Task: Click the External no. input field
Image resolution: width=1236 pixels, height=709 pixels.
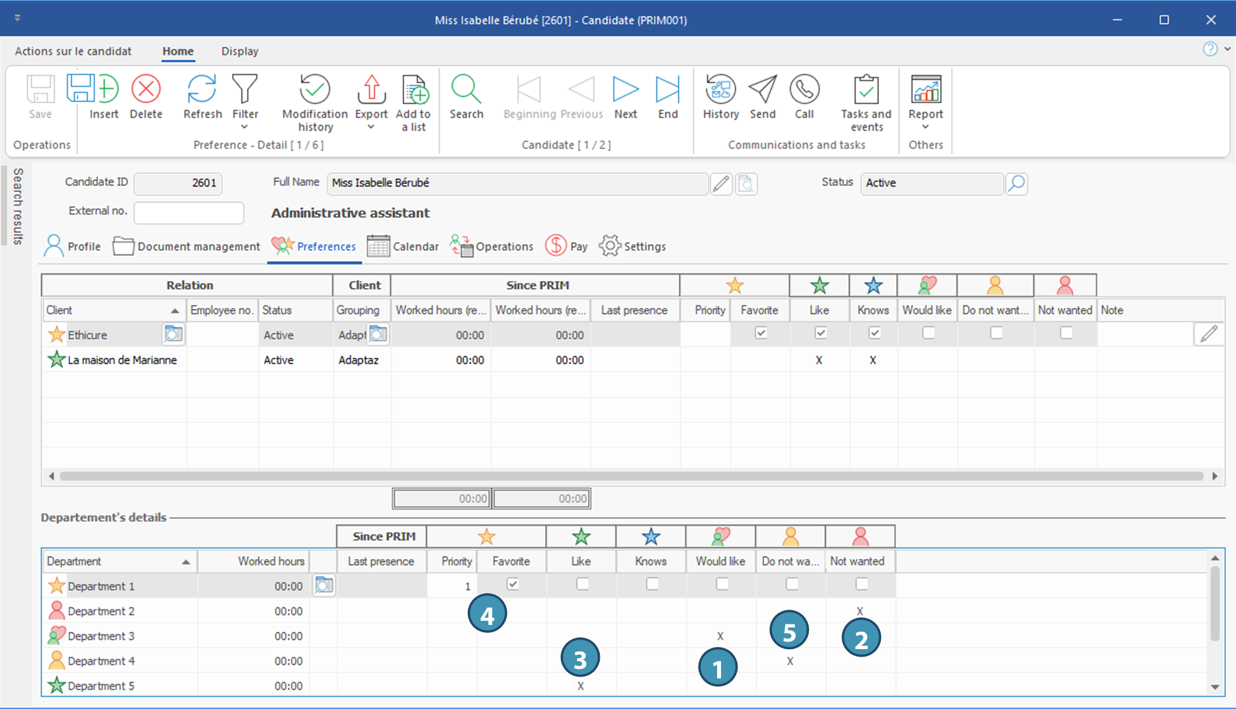Action: point(189,212)
